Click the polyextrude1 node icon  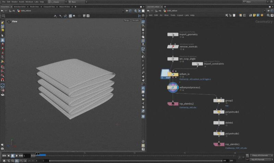click(219, 112)
